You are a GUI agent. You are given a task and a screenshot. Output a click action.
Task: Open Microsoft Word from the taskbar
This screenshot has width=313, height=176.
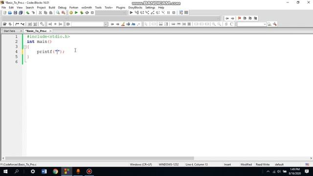(x=44, y=172)
